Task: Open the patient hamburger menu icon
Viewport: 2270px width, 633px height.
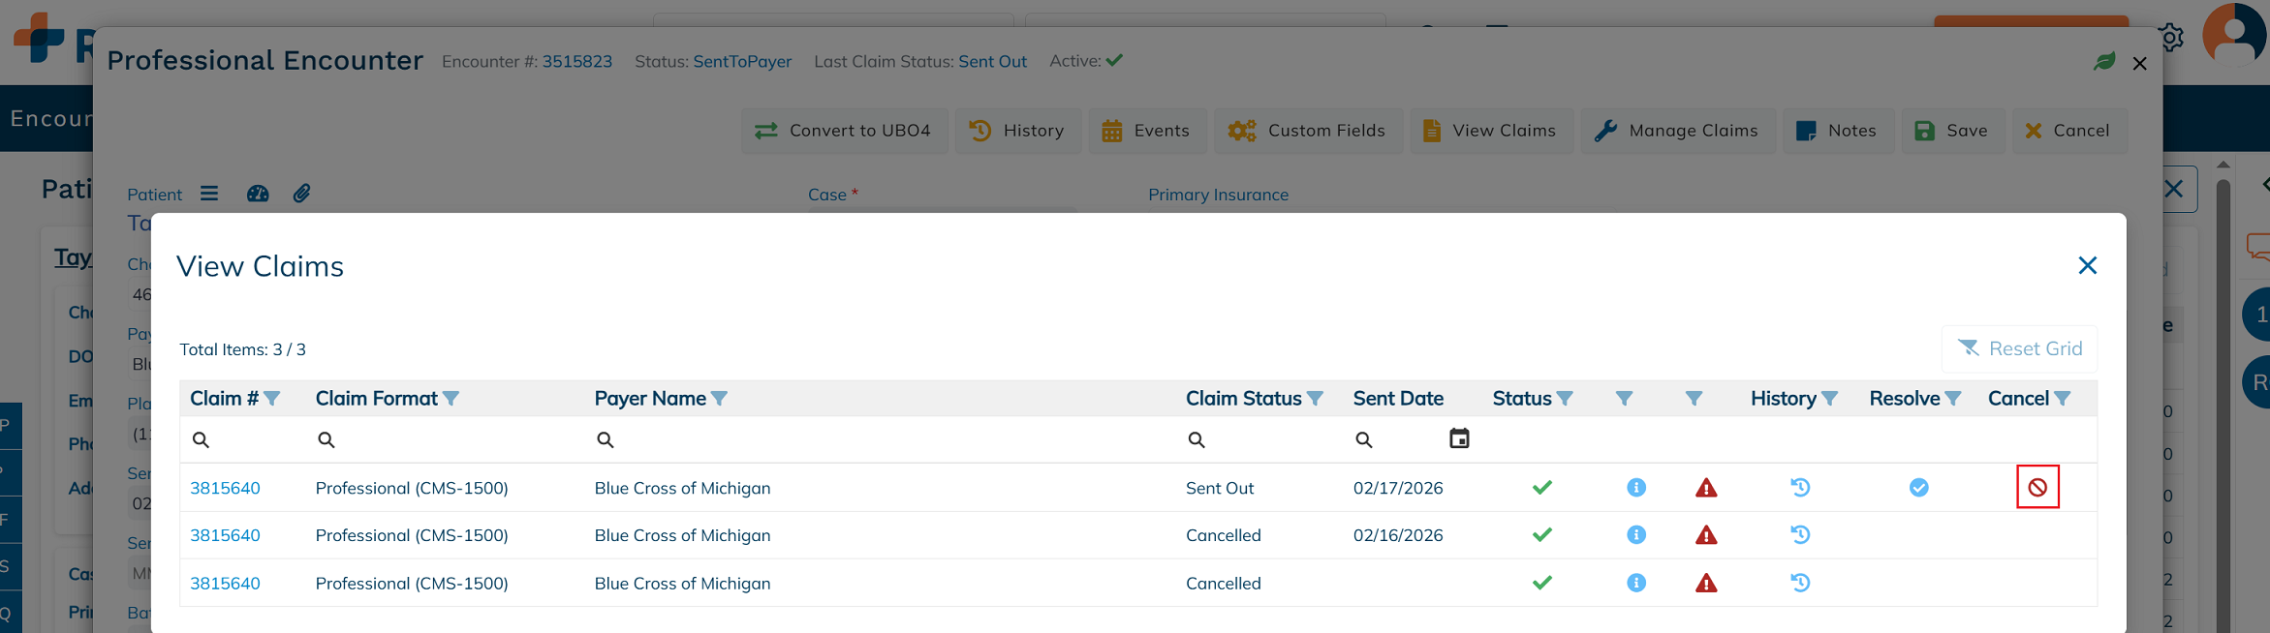Action: pyautogui.click(x=209, y=194)
